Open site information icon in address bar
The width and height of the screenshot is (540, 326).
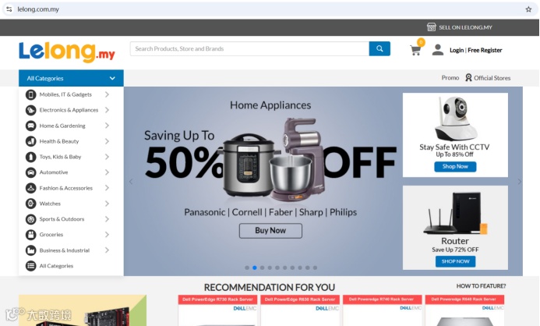click(x=9, y=9)
